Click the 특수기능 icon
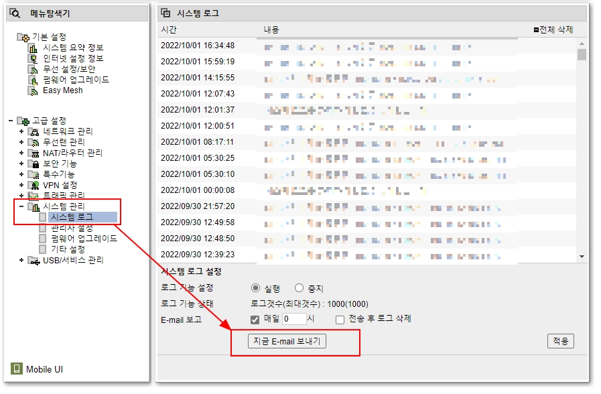Screen dimensions: 601x394 coord(34,175)
